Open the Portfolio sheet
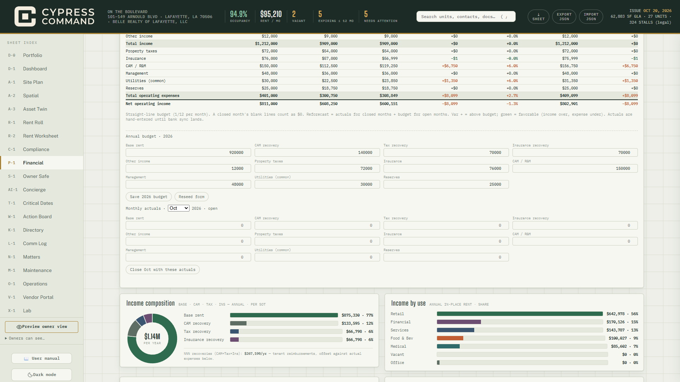 coord(42,55)
